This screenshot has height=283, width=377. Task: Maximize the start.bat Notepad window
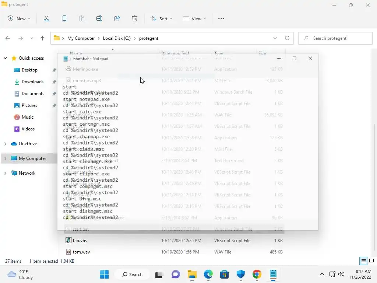point(294,58)
